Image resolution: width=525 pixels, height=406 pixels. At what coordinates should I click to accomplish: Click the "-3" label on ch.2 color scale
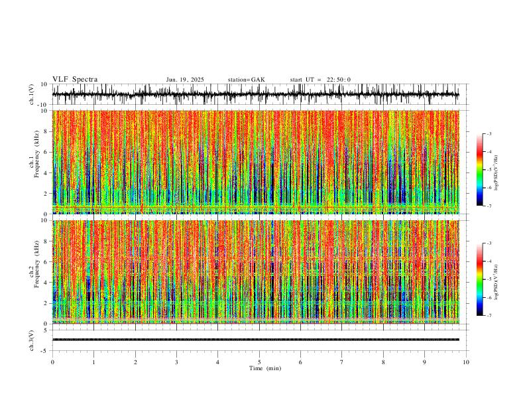[489, 243]
